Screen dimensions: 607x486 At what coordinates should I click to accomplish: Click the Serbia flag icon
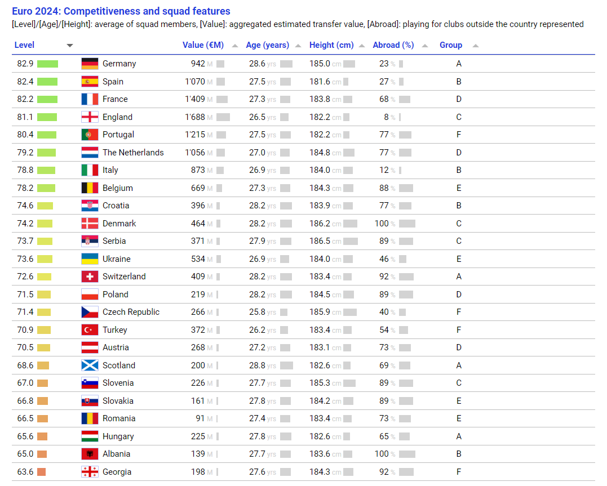click(90, 241)
